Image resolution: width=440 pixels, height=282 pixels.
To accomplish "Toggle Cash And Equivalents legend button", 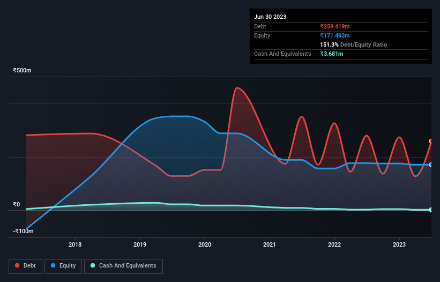I will 123,266.
